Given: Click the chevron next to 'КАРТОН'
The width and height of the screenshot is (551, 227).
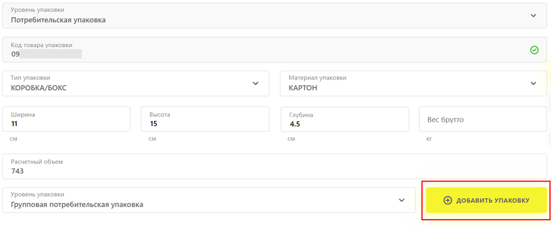Looking at the screenshot, I should coord(534,84).
